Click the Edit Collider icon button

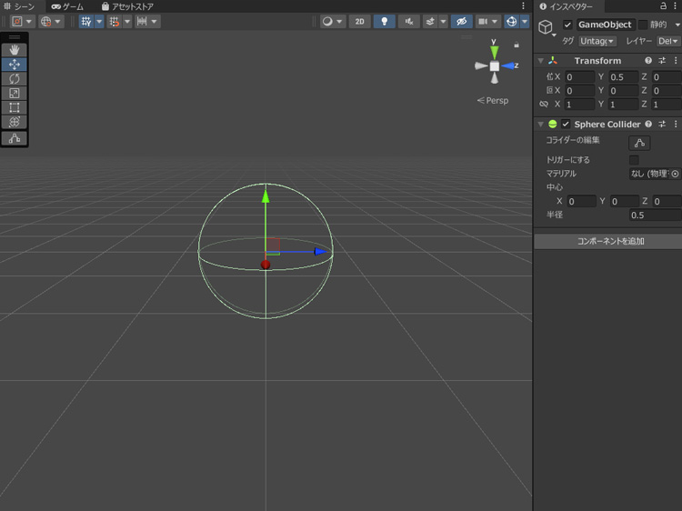click(639, 143)
